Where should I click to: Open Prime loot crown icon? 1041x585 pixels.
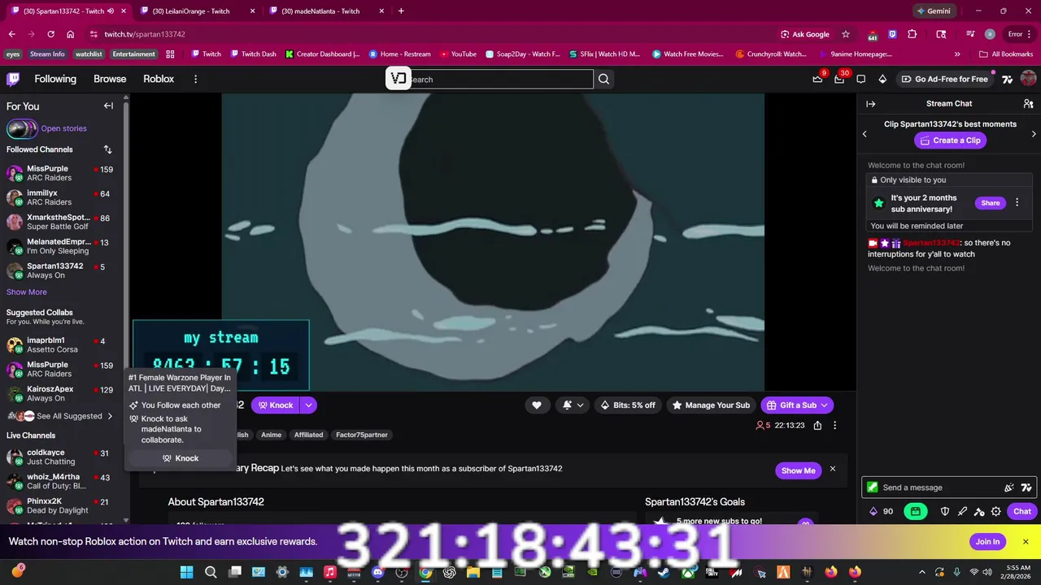coord(817,79)
